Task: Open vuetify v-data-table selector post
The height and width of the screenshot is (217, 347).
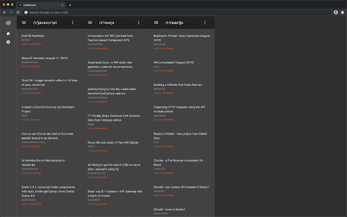Action: click(x=112, y=91)
